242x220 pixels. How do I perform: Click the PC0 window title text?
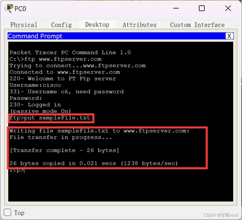tap(20, 9)
